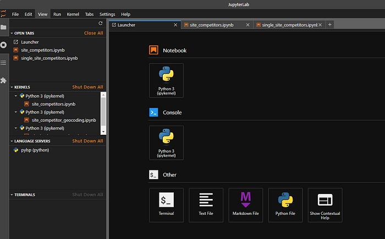
Task: Launch a Python 3 notebook from the Notebook section
Action: pyautogui.click(x=166, y=81)
